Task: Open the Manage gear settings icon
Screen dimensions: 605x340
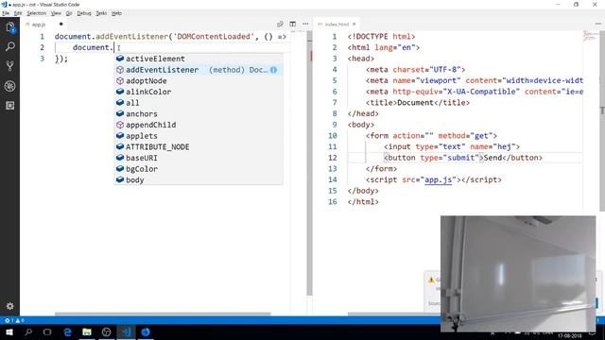Action: click(x=10, y=306)
